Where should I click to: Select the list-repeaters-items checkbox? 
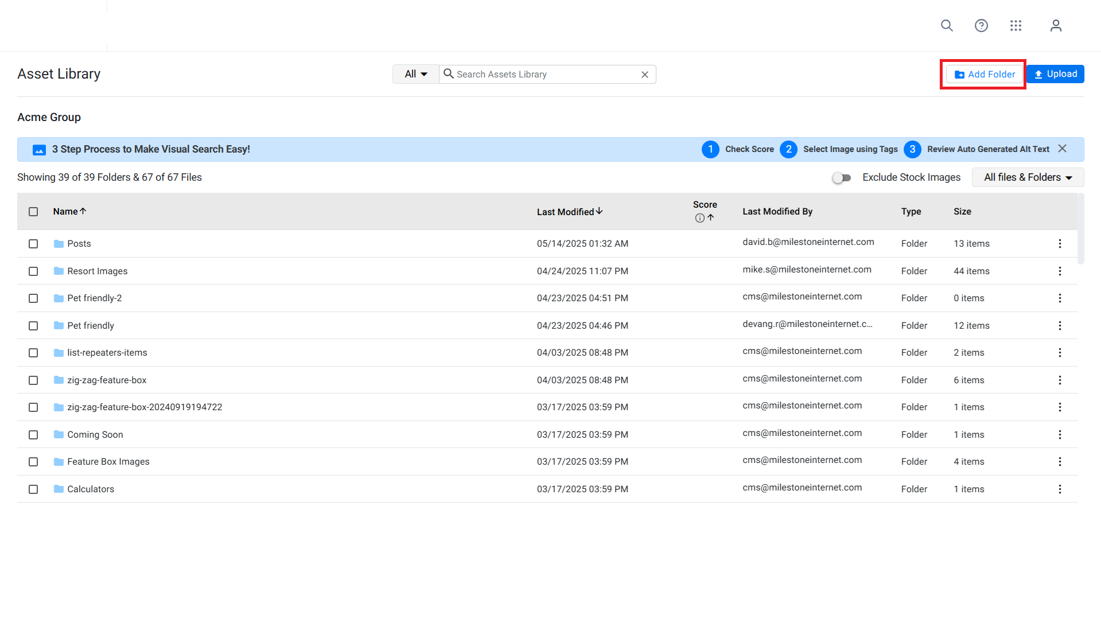coord(33,353)
